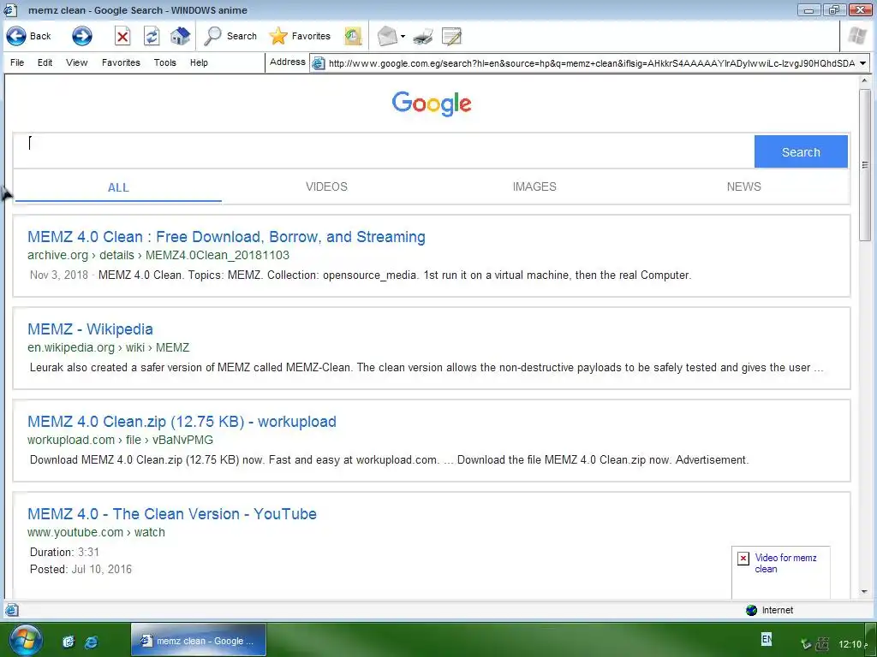Click 'Video for memz clean' link
Screen dimensions: 877x657
(x=785, y=563)
